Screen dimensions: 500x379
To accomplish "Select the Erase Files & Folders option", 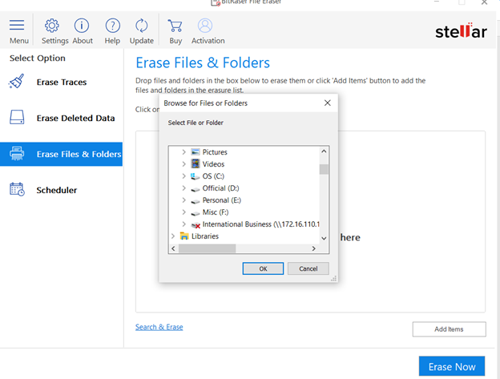I will point(61,154).
